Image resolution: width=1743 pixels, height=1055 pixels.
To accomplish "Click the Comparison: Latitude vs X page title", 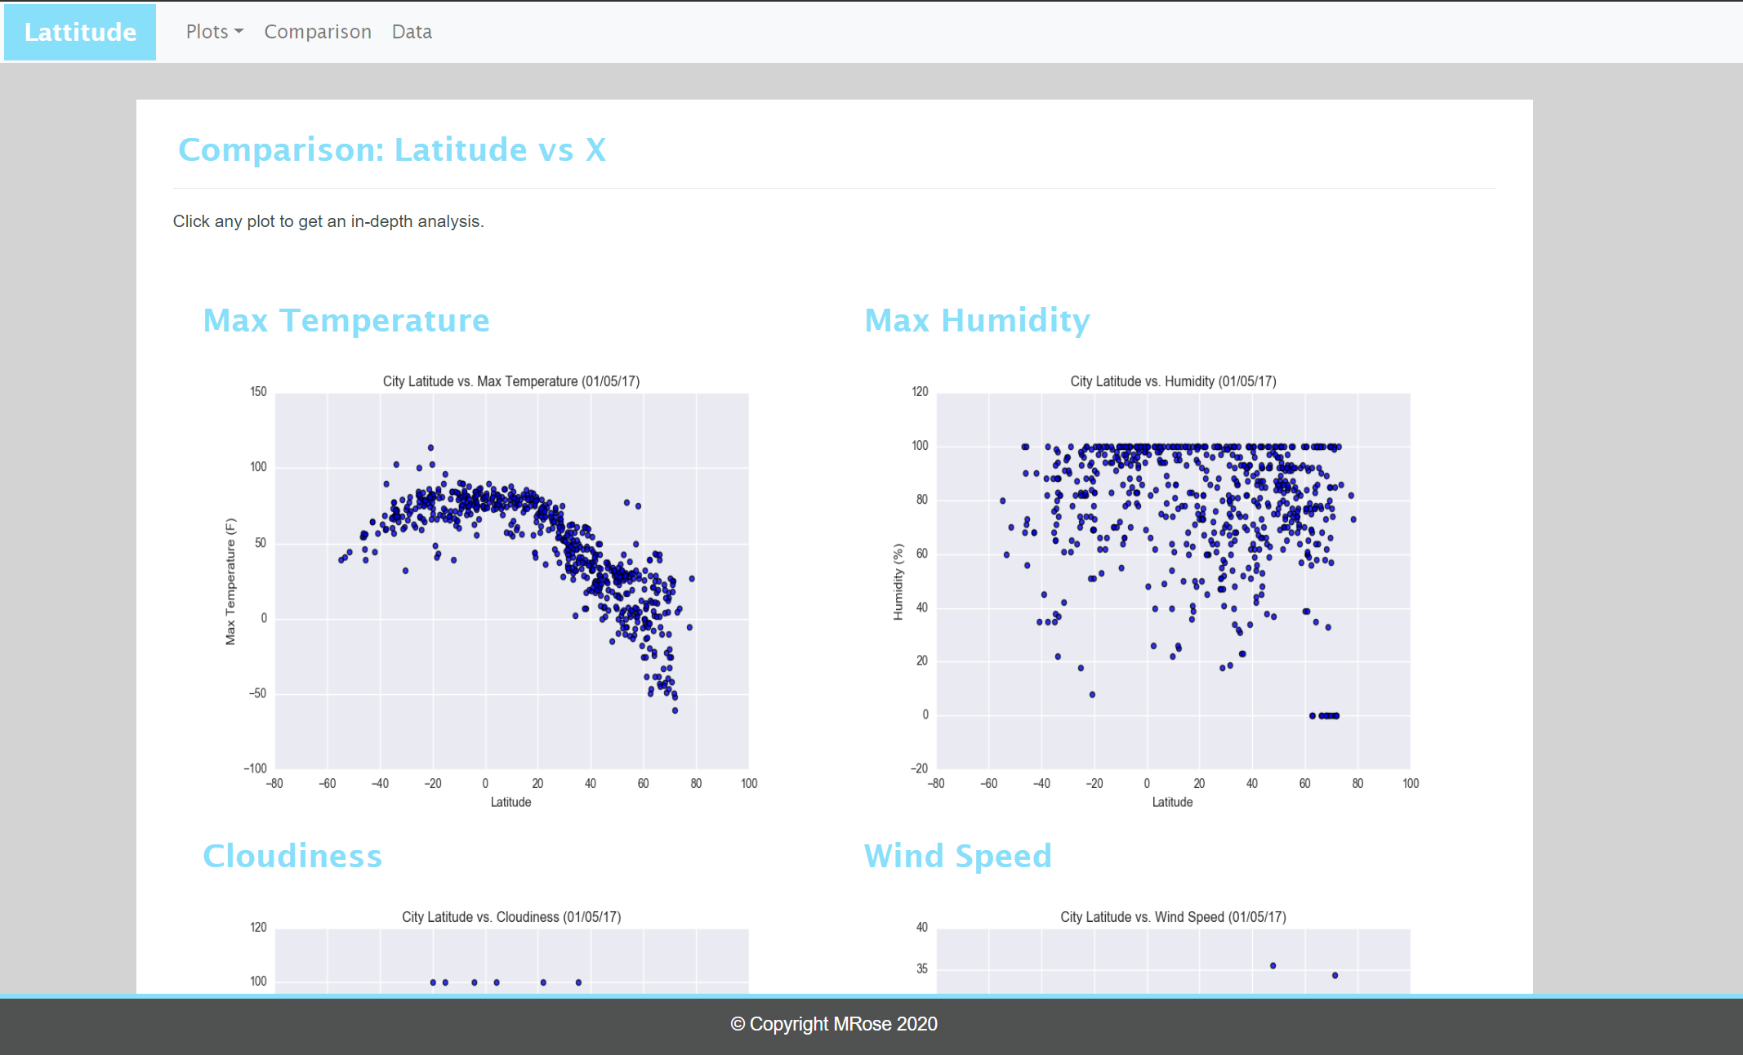I will (393, 149).
